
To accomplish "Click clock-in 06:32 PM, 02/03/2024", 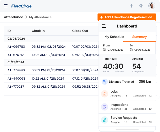I will coord(49,47).
